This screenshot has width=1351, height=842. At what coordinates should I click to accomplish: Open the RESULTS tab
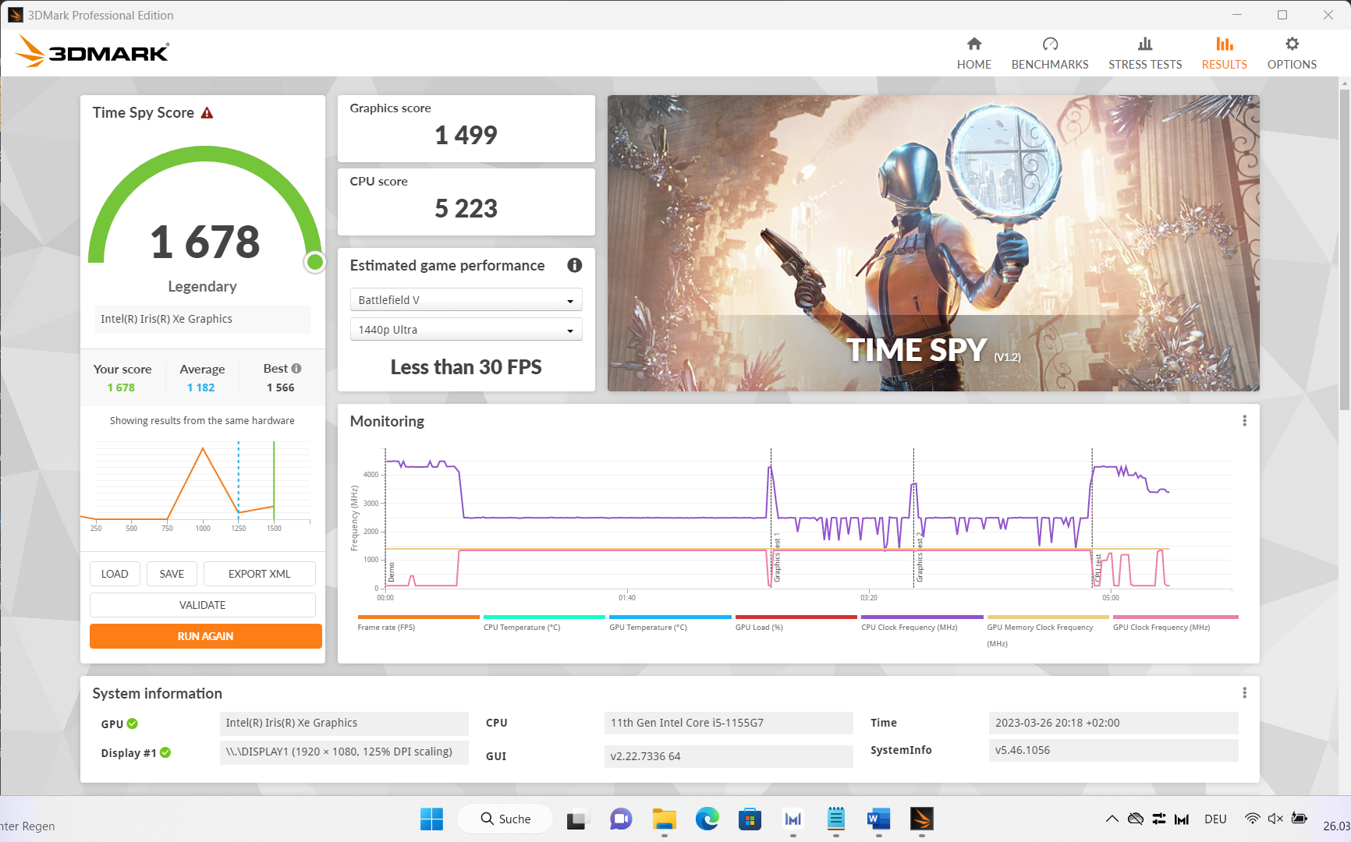click(x=1224, y=54)
